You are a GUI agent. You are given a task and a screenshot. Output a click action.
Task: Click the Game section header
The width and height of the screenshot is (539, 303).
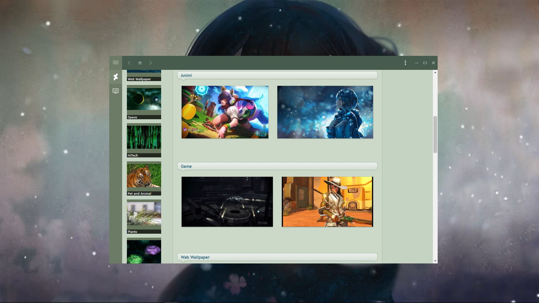coord(277,166)
